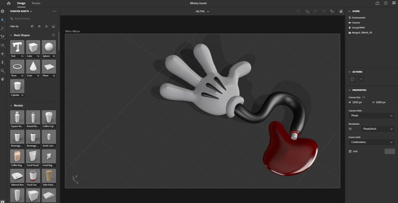The width and height of the screenshot is (398, 203).
Task: Open the camera bookmarks icon
Action: tap(307, 11)
